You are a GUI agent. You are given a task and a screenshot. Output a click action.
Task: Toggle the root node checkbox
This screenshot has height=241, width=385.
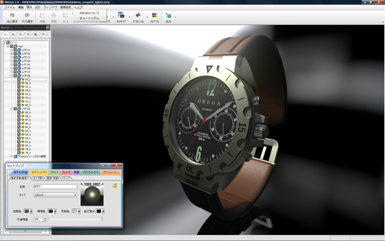tap(12, 46)
